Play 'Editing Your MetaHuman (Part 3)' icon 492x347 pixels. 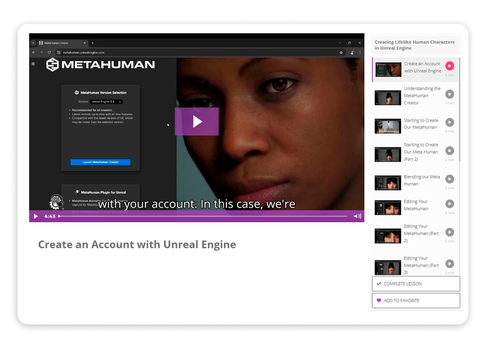click(449, 264)
